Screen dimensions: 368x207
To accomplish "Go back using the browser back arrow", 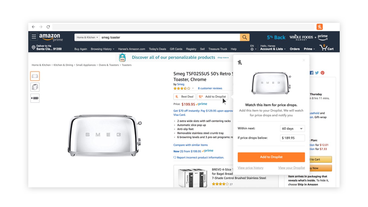I will [33, 27].
